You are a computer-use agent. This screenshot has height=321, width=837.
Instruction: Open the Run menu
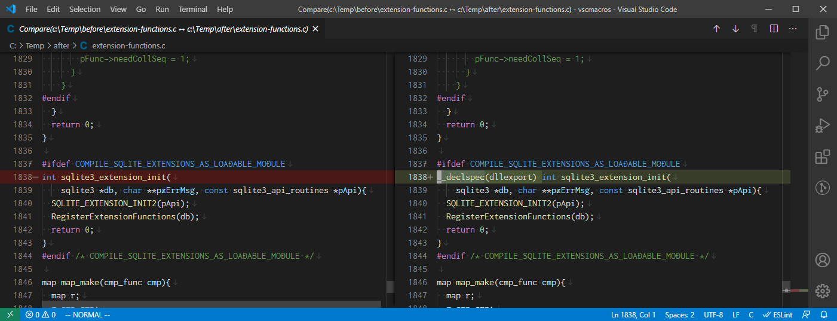pos(162,10)
